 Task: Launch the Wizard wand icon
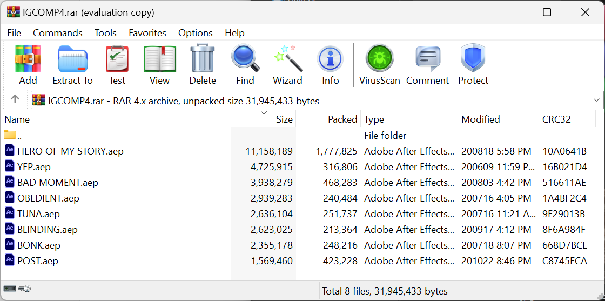(287, 59)
